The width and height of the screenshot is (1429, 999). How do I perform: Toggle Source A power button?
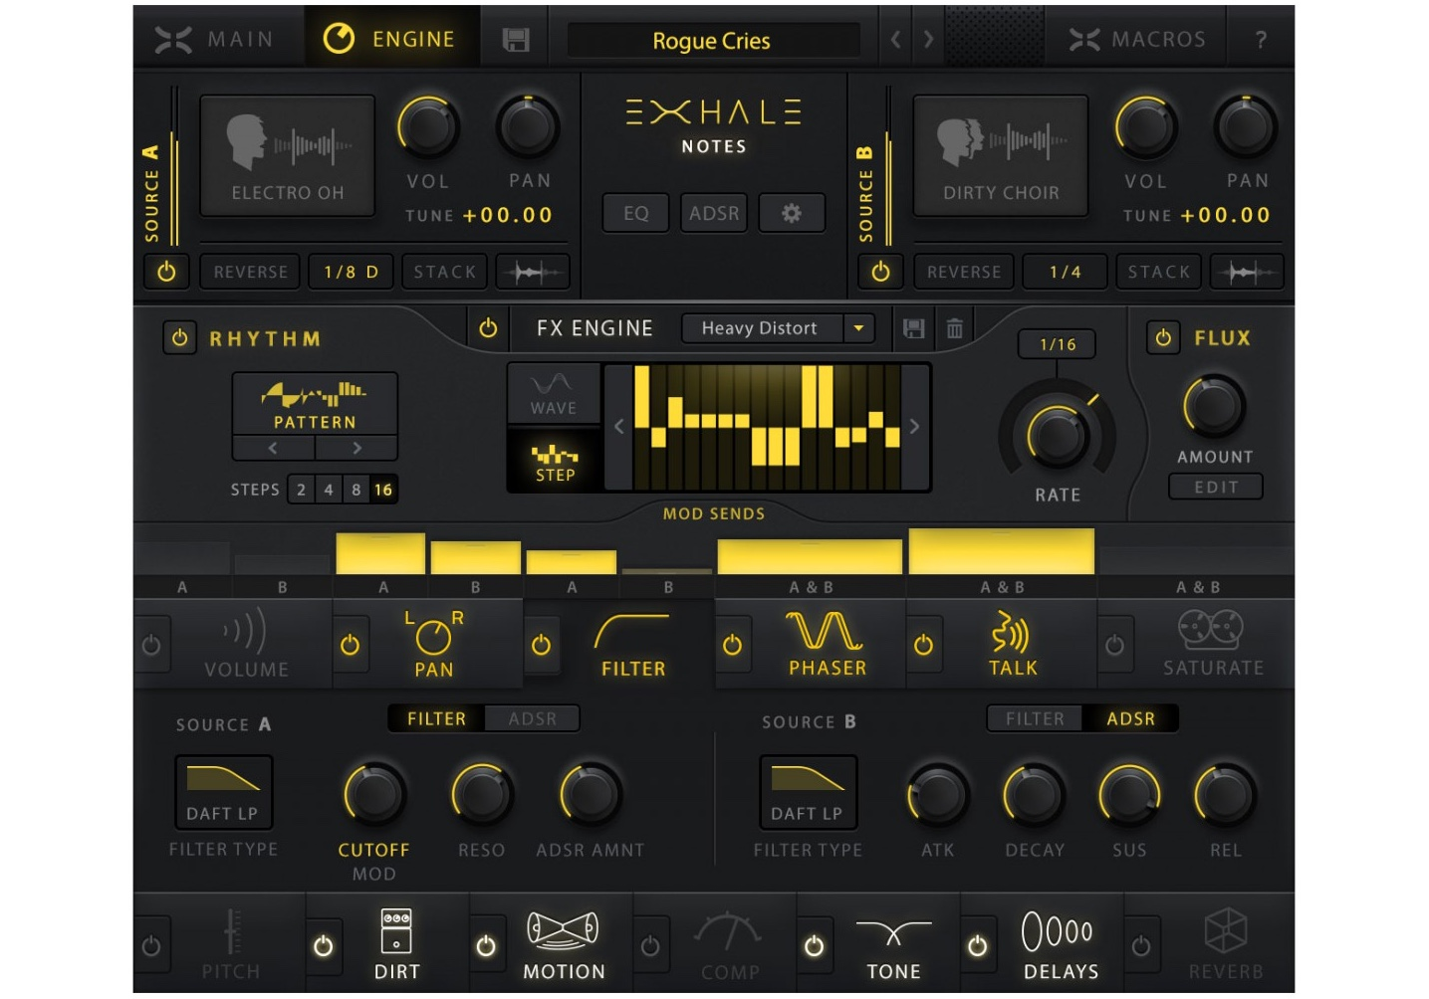166,272
